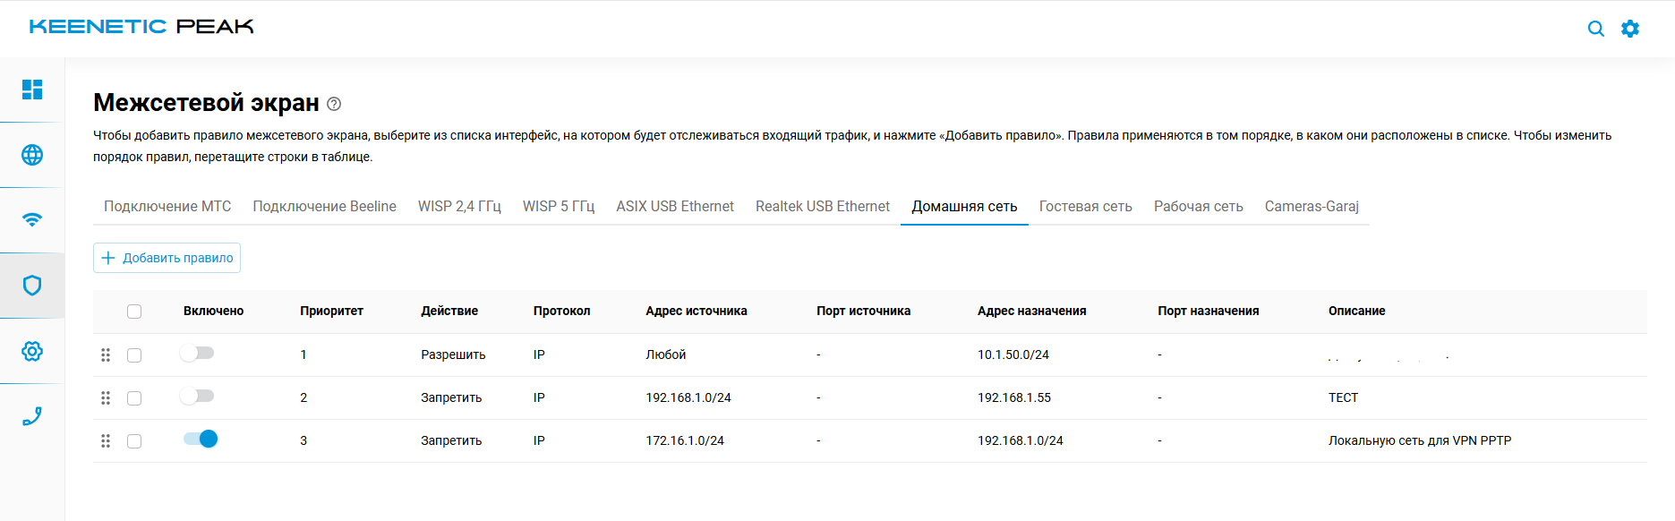Screen dimensions: 1675x521
Task: Disable the VPN PPTP rule toggle
Action: pos(201,440)
